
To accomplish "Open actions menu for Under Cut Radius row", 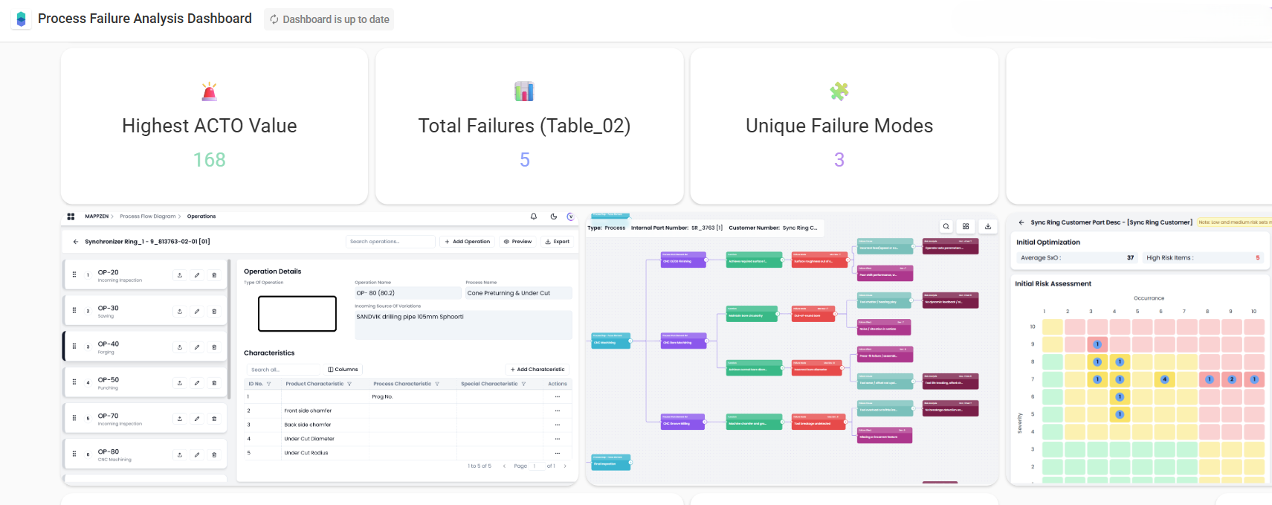I will (x=558, y=453).
